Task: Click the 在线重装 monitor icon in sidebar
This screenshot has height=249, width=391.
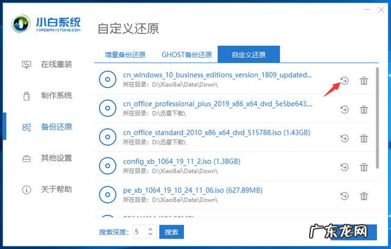Action: pyautogui.click(x=26, y=65)
